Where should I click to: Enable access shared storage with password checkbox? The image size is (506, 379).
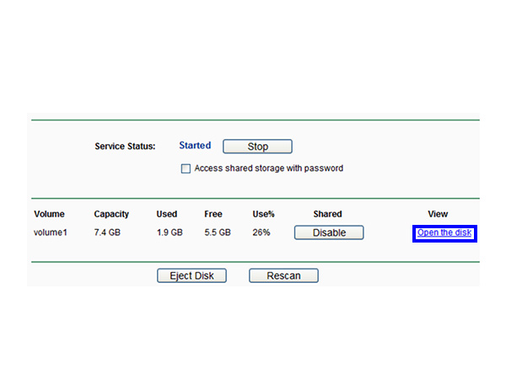click(x=186, y=168)
